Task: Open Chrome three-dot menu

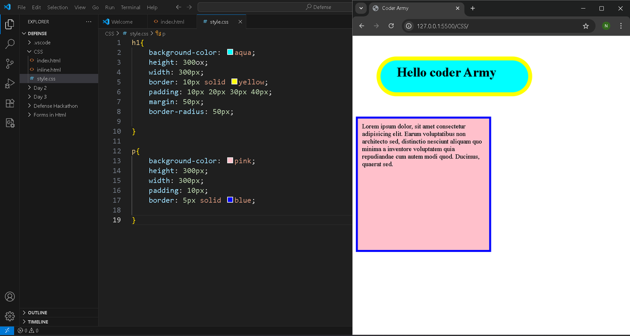Action: coord(621,26)
